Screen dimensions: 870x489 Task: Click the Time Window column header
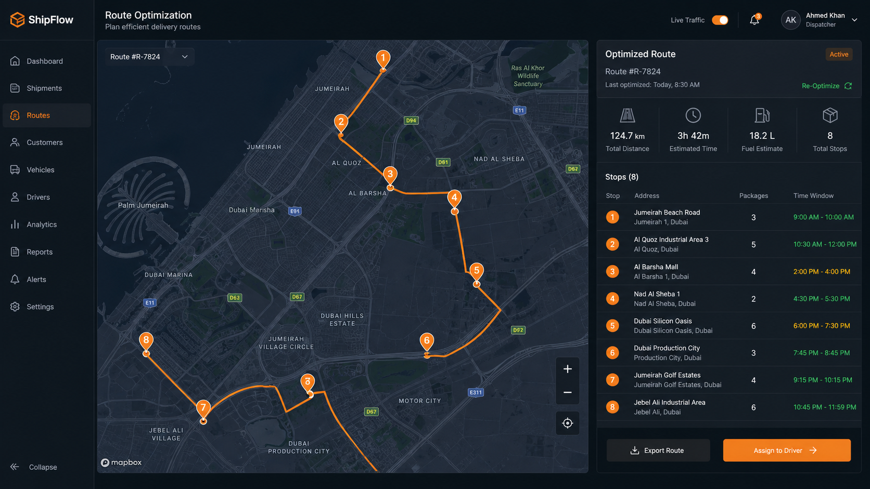click(x=813, y=196)
